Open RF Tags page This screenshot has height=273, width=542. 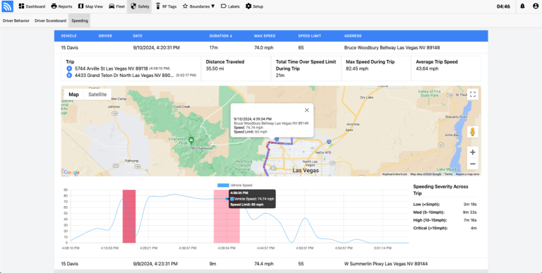point(167,6)
